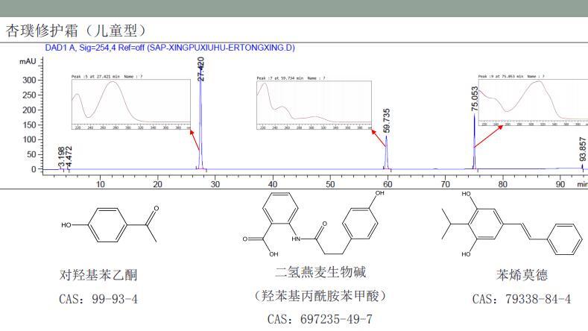Open the UV spectrum inset for peak 9

pos(534,102)
